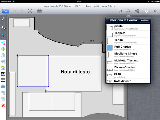Screen dimensions: 160x120
Task: Tap the send-to-back stacking icon
Action: pyautogui.click(x=3, y=99)
